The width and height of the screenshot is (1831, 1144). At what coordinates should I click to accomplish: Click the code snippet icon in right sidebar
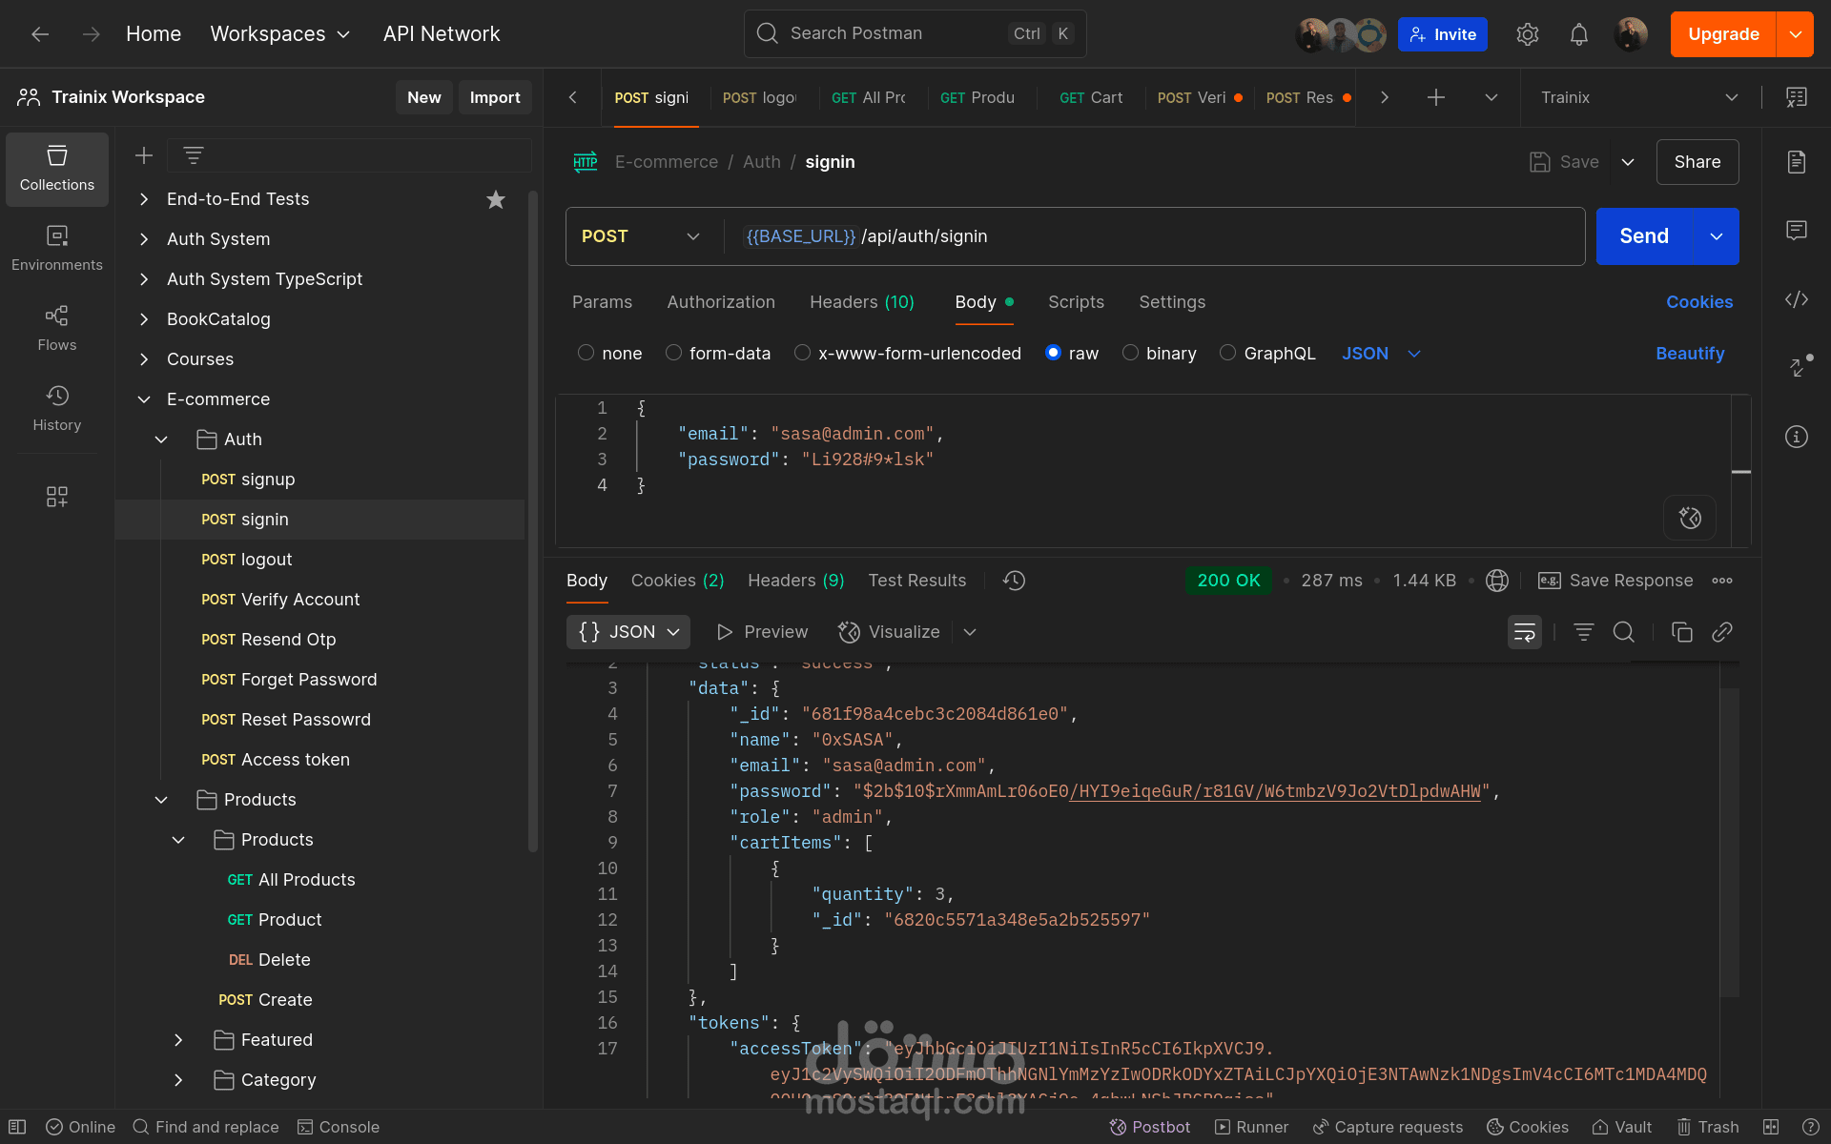click(x=1796, y=299)
